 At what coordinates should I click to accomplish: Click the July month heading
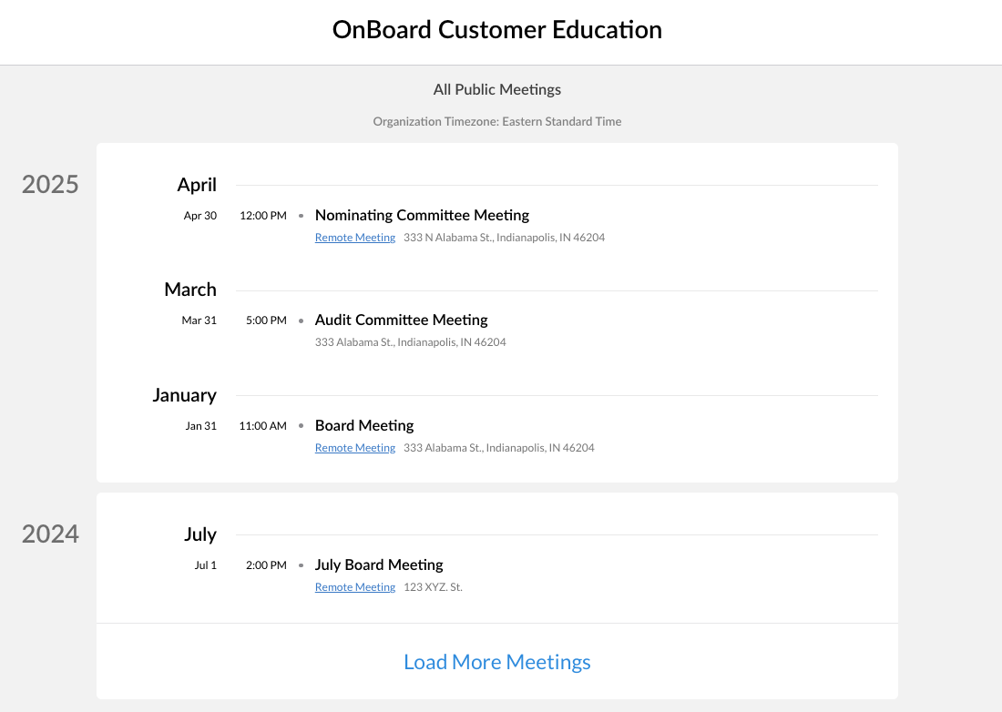coord(200,534)
